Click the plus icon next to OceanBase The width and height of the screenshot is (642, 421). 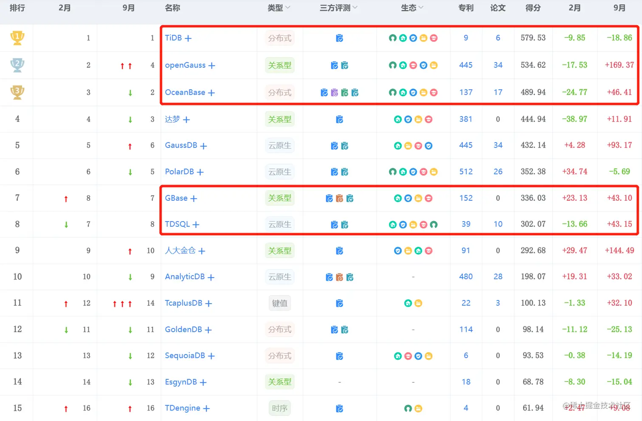click(x=211, y=93)
